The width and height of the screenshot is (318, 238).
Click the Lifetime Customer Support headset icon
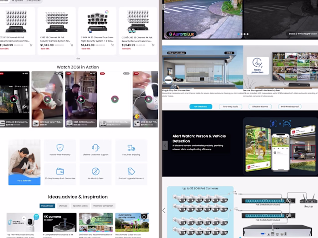tap(95, 148)
